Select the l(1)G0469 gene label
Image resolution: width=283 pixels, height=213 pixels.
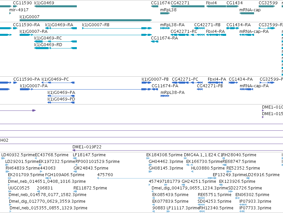coord(44,3)
